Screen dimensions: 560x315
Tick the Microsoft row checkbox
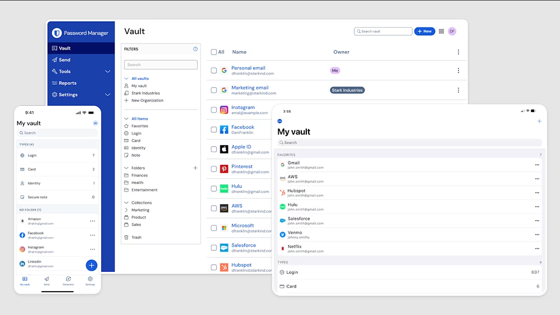pos(213,228)
